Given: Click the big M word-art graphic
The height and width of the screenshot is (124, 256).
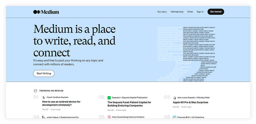Looking at the screenshot, I should click(187, 54).
